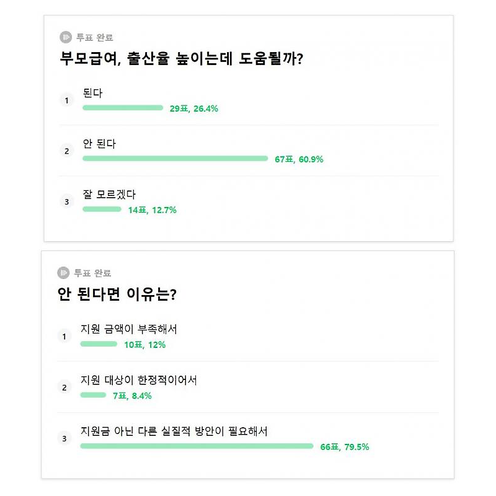Click the 지원 금액이 부족해서 progress bar

[x=99, y=344]
